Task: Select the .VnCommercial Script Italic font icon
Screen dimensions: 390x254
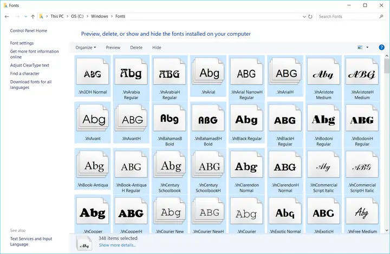Action: (x=323, y=165)
